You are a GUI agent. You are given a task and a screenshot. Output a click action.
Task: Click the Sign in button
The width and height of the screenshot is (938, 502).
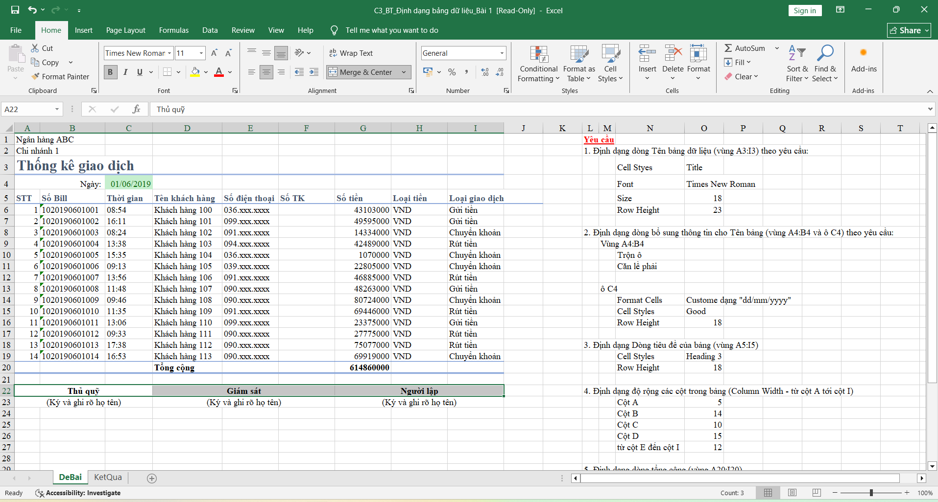[805, 10]
